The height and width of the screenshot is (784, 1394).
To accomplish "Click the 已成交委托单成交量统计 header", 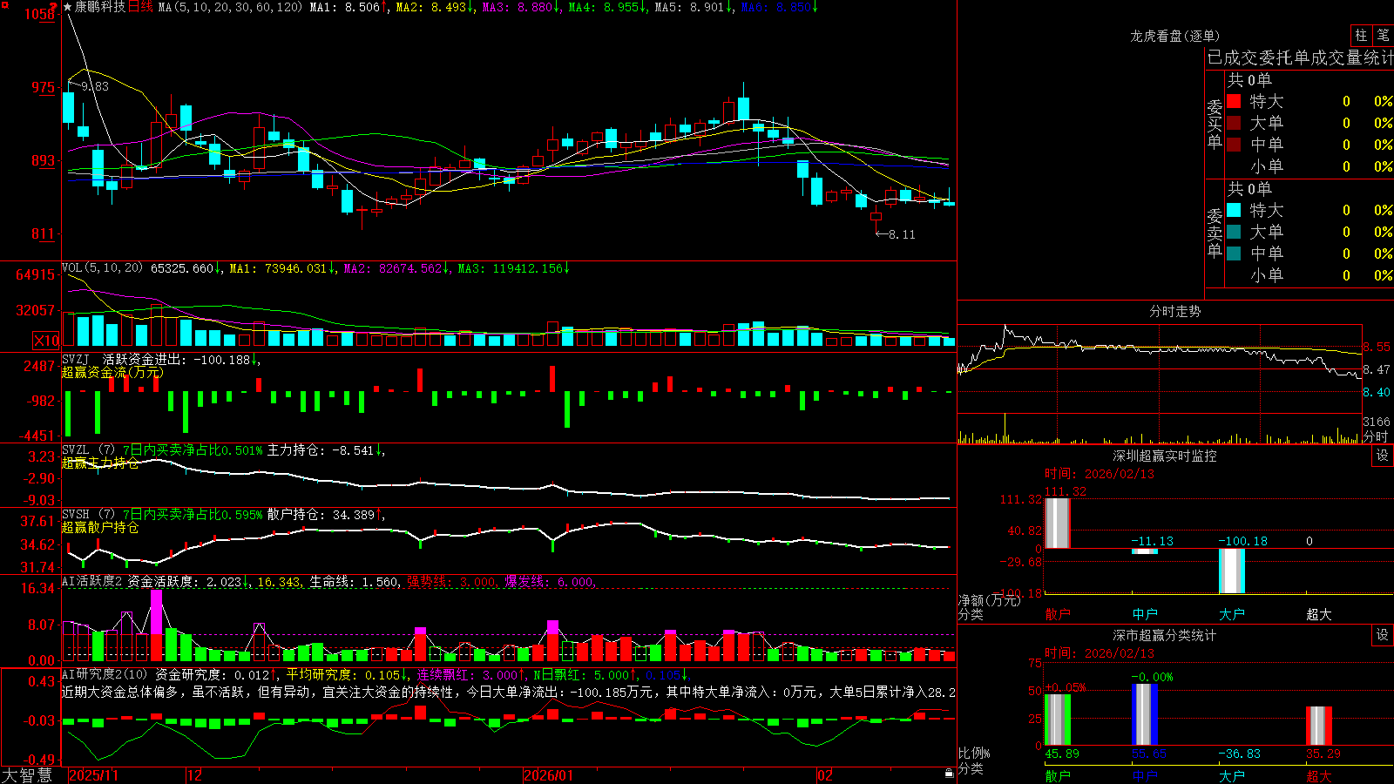I will [x=1300, y=57].
